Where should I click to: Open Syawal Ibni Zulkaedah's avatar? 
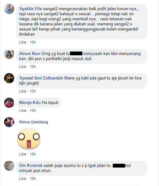(x=9, y=78)
